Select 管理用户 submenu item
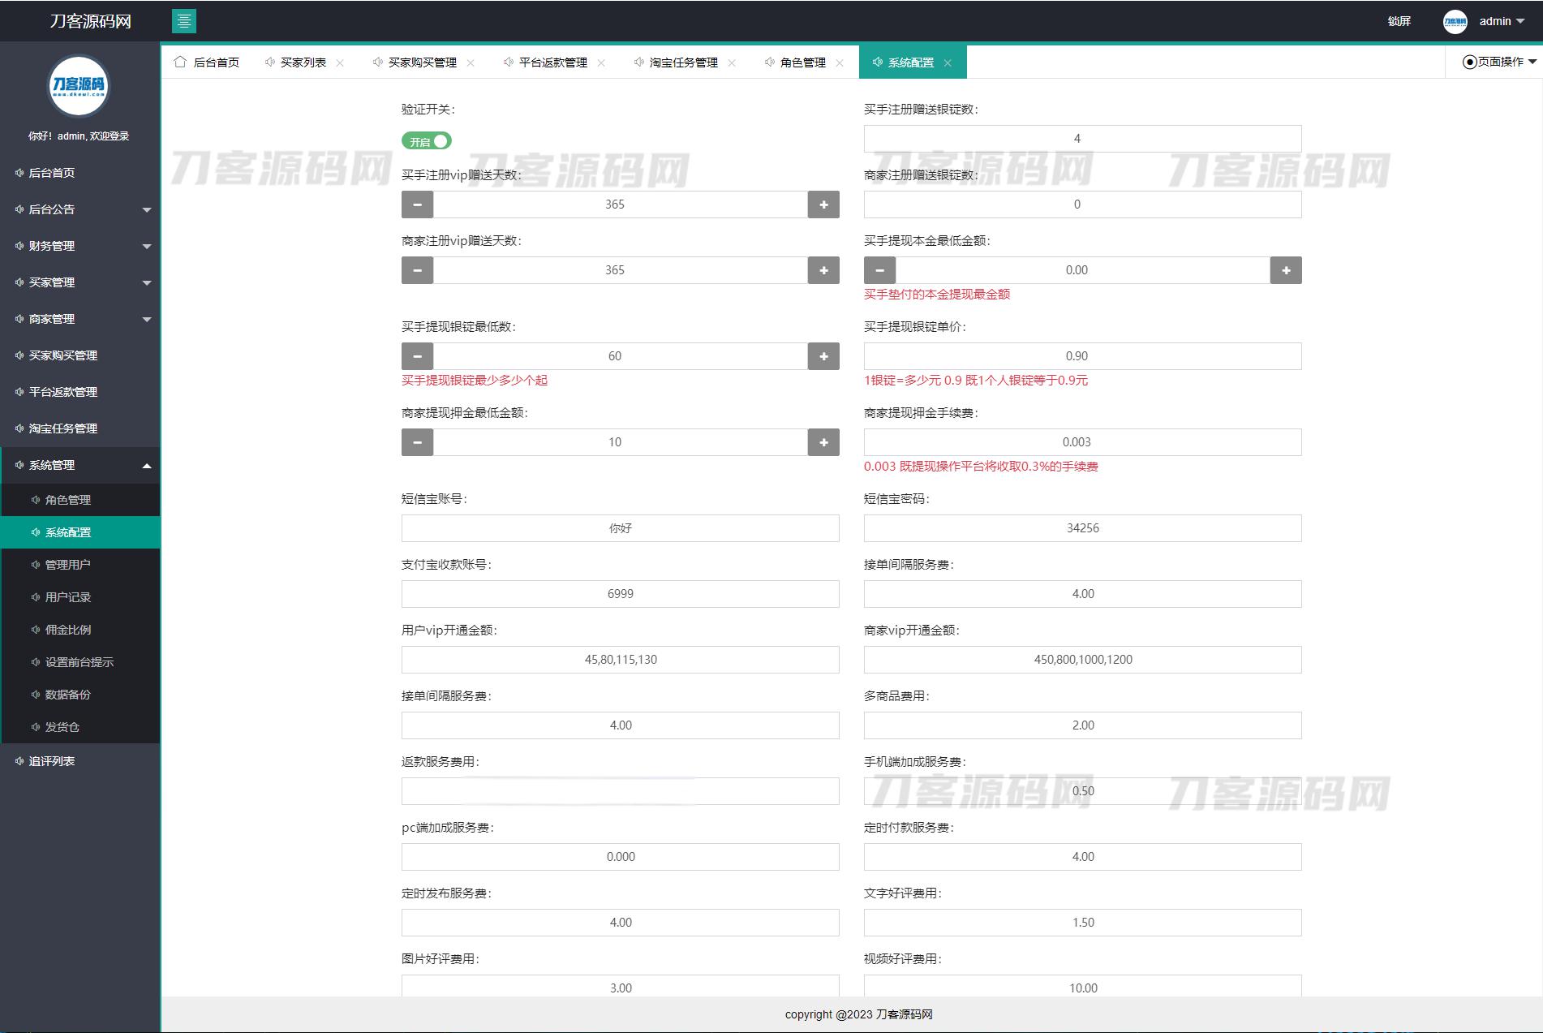Viewport: 1543px width, 1033px height. coord(80,565)
